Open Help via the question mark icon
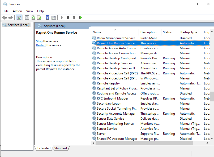The height and width of the screenshot is (157, 214). [47, 17]
